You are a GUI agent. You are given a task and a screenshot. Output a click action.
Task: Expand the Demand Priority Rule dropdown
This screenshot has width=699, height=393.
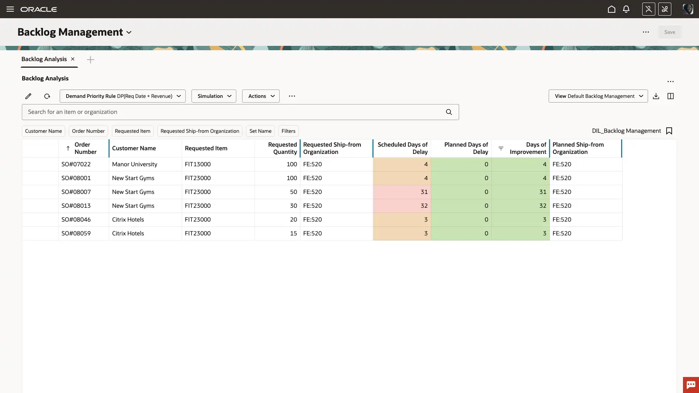[123, 96]
